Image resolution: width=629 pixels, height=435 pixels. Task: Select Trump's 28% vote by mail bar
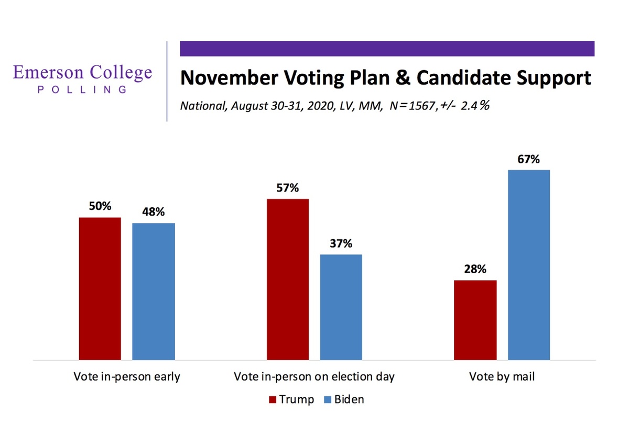click(x=475, y=320)
